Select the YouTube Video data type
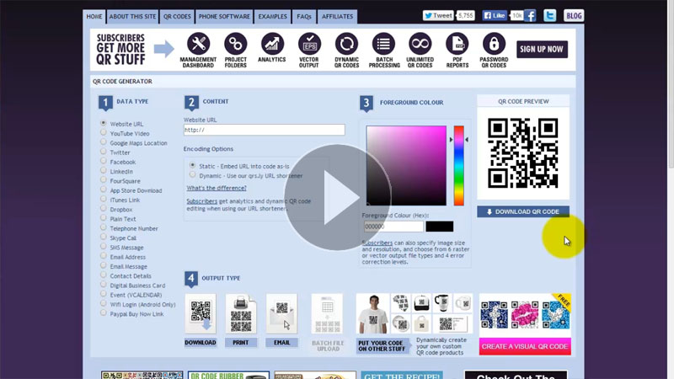Viewport: 674px width, 379px height. tap(104, 133)
